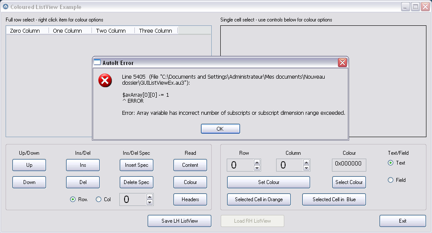This screenshot has width=432, height=233.
Task: Read colours with the Colour button
Action: tap(190, 182)
